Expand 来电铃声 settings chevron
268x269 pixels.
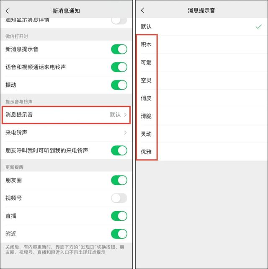[66, 132]
